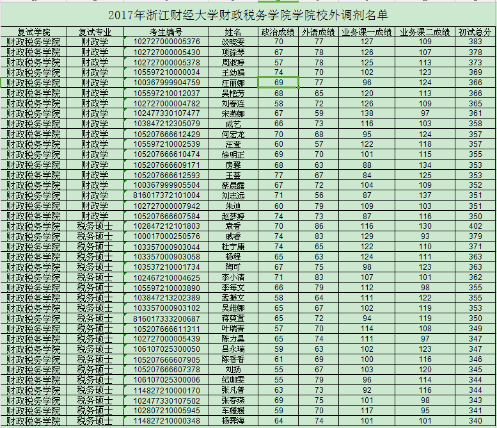This screenshot has height=428, width=497.
Task: Select the name cell 何宏龙
Action: 233,134
